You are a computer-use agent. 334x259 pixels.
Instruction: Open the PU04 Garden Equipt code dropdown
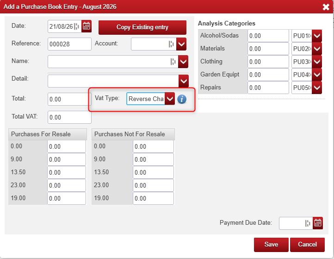[x=317, y=75]
